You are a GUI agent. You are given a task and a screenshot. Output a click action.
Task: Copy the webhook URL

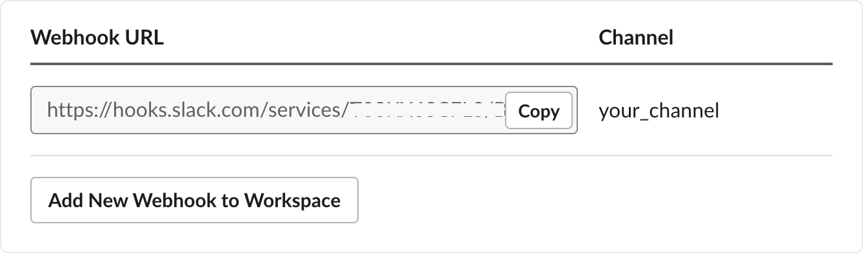click(x=539, y=110)
